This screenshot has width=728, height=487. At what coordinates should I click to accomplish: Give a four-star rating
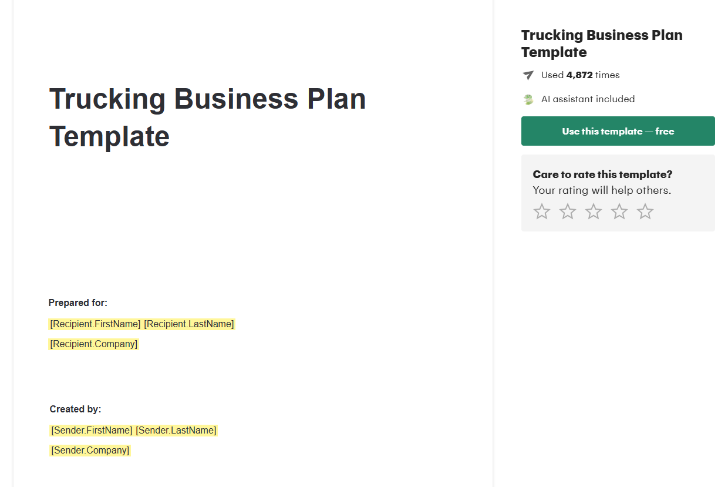[x=619, y=211]
